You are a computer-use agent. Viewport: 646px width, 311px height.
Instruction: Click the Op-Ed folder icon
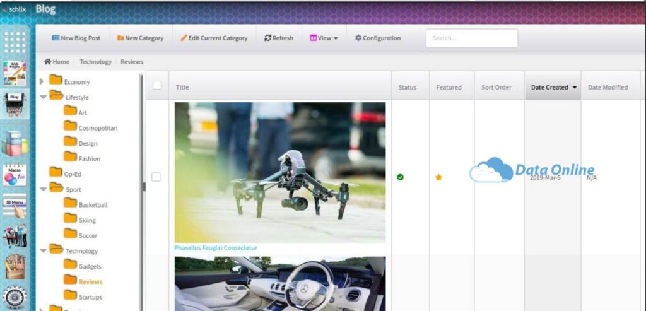[56, 172]
